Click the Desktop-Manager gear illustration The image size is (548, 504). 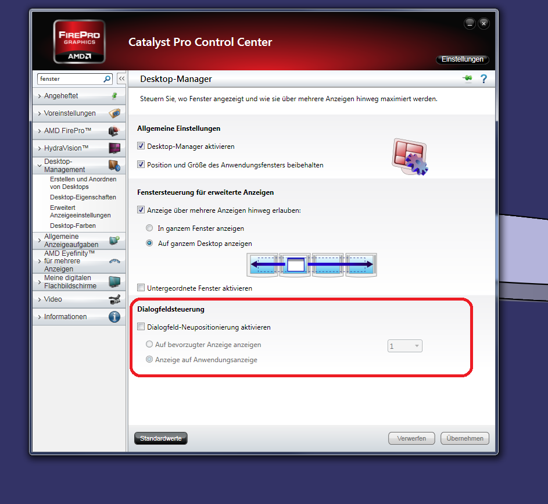pos(410,156)
